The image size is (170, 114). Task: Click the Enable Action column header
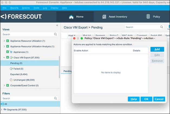pos(81,50)
